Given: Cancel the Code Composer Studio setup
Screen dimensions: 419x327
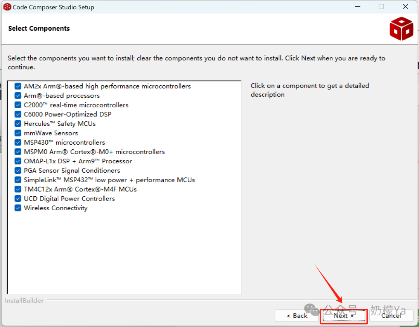Looking at the screenshot, I should 391,316.
